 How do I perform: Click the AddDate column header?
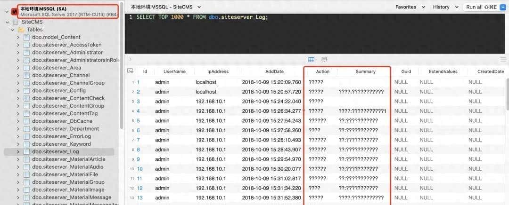click(274, 71)
